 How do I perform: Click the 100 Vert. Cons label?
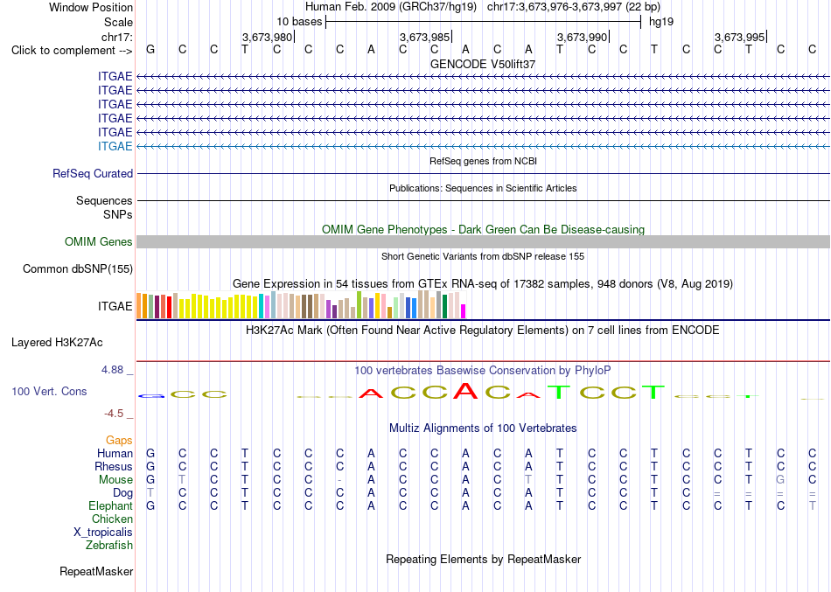point(49,391)
